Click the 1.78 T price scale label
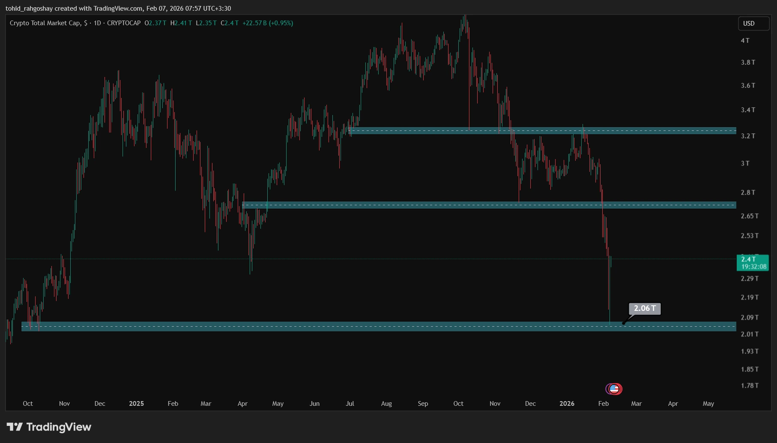This screenshot has width=777, height=443. 750,386
